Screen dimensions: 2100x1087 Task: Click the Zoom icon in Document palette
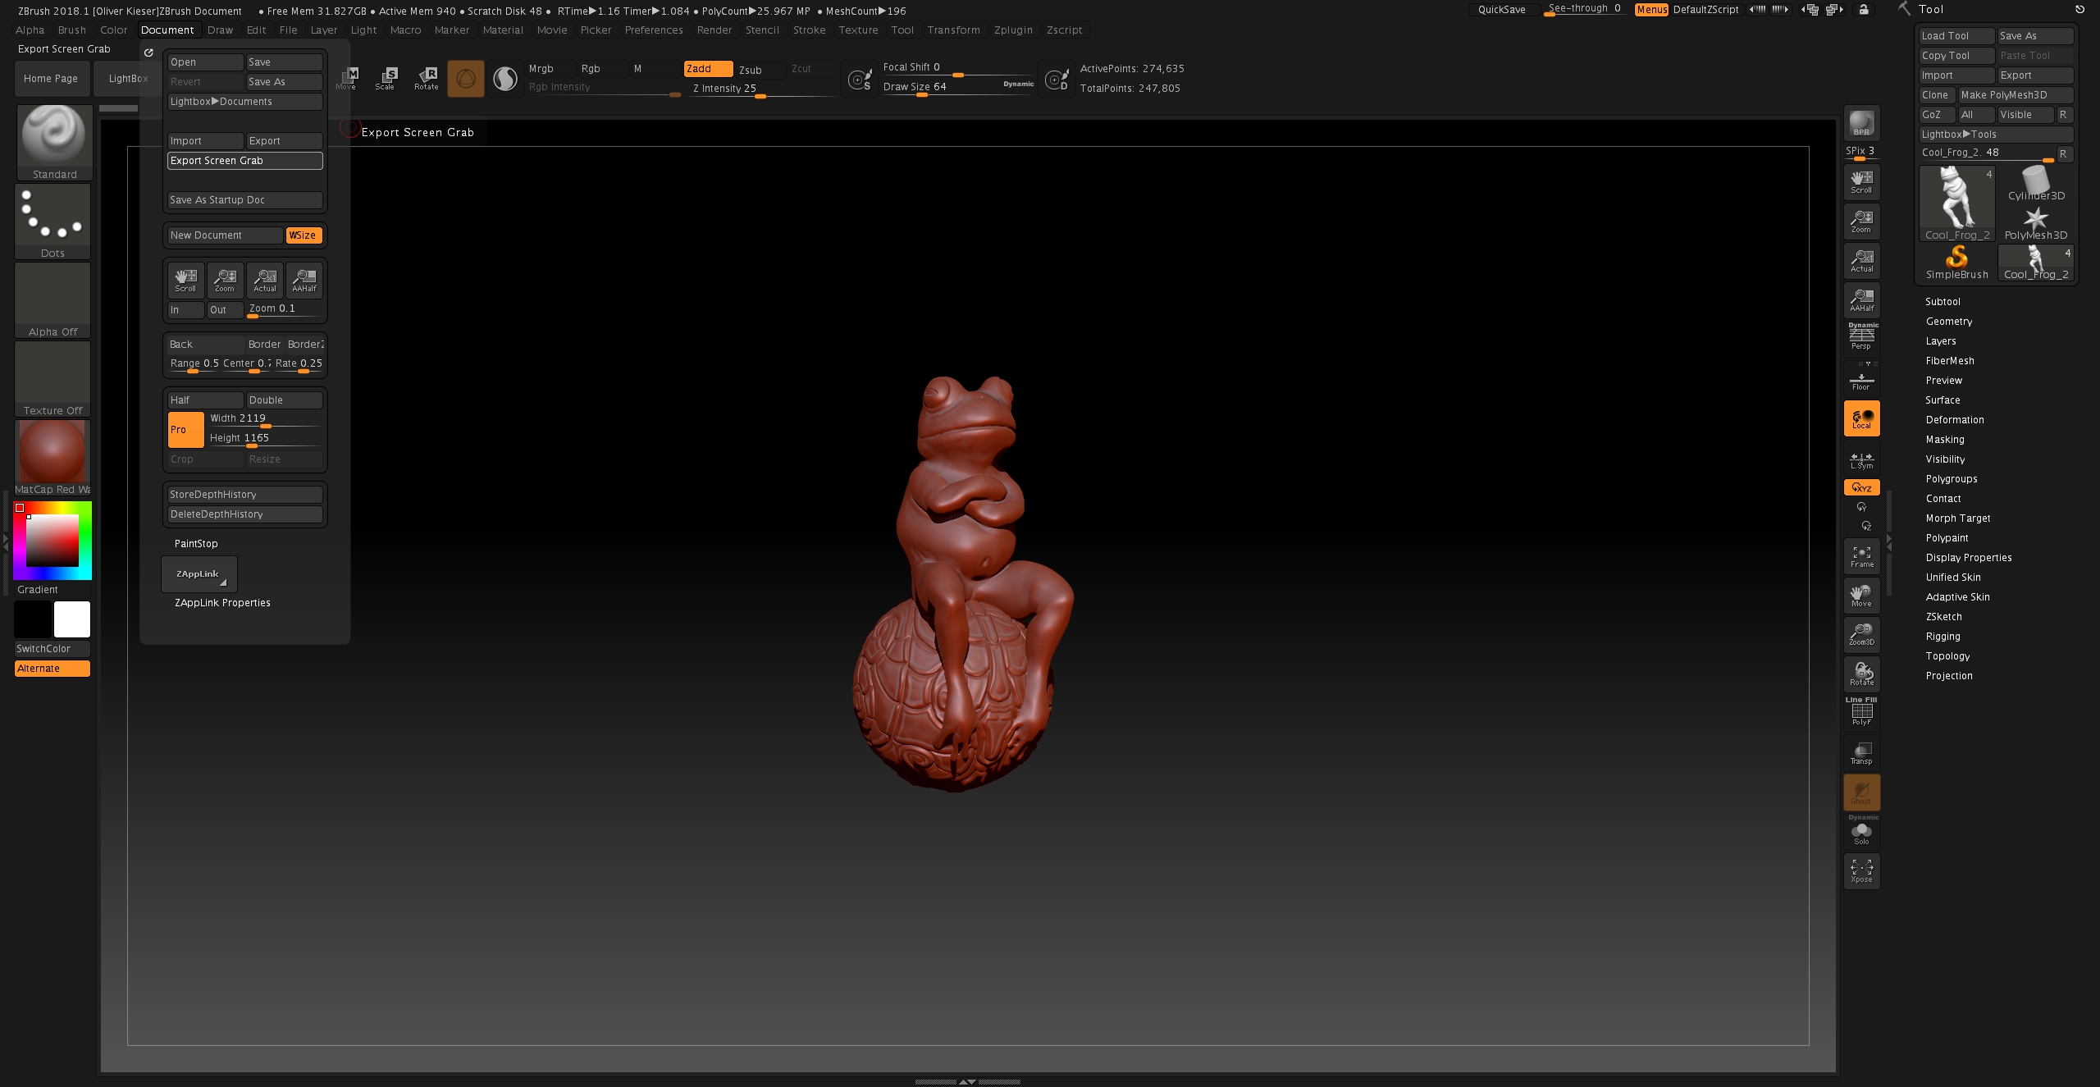(225, 281)
